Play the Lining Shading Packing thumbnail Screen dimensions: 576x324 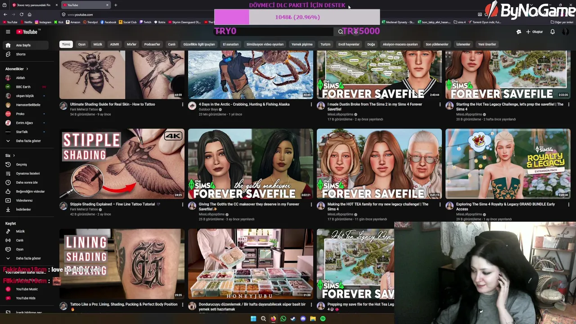(x=122, y=264)
